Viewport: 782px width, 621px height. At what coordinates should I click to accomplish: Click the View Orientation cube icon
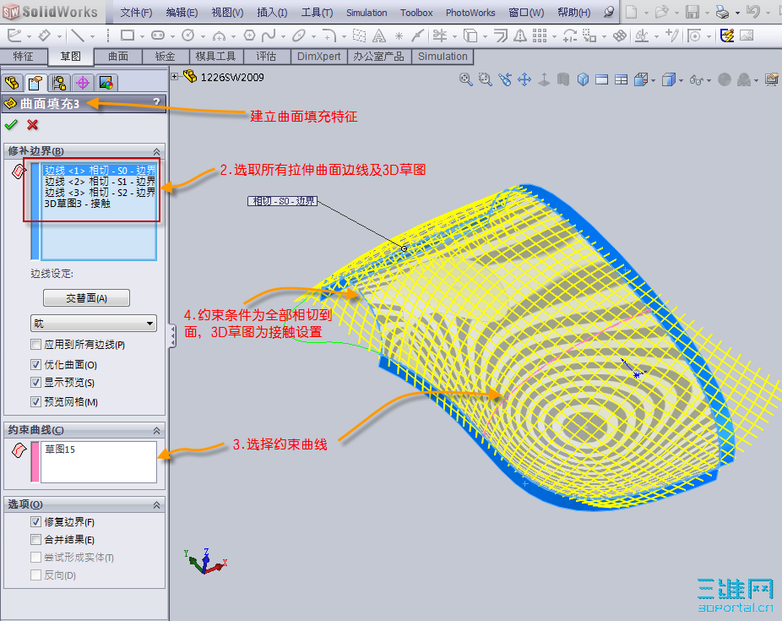click(x=641, y=79)
